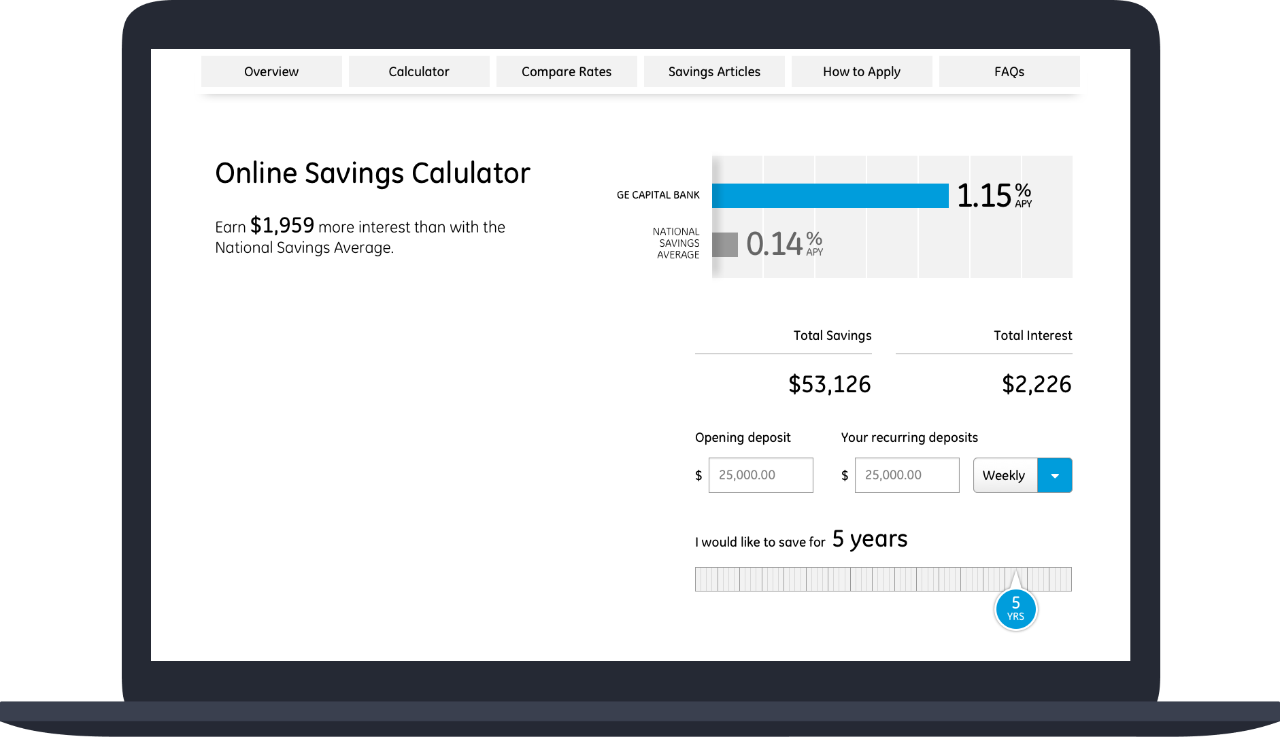
Task: Open the Weekly frequency dropdown
Action: (x=1022, y=475)
